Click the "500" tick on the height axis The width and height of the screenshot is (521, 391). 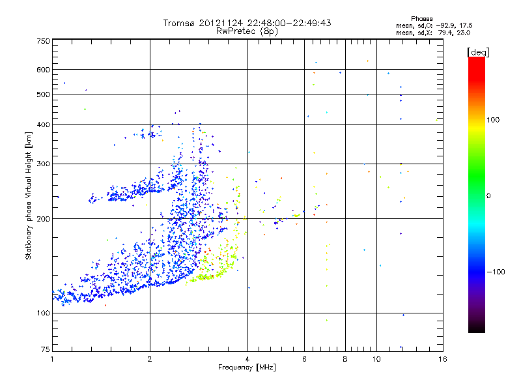tap(43, 94)
